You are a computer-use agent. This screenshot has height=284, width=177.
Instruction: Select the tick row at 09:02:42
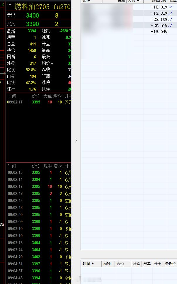(39, 194)
